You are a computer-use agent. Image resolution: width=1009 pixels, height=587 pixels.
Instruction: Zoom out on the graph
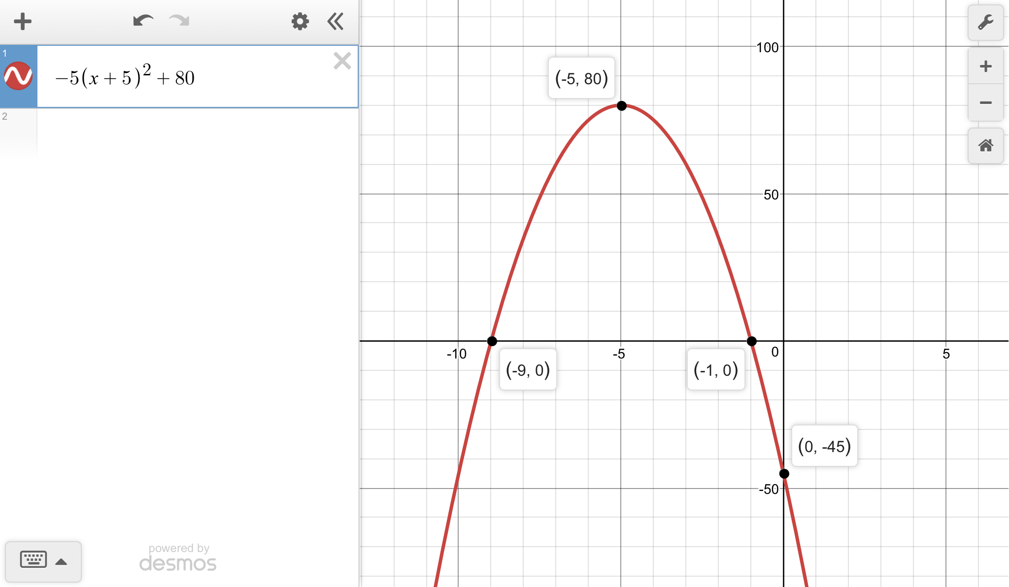point(985,103)
